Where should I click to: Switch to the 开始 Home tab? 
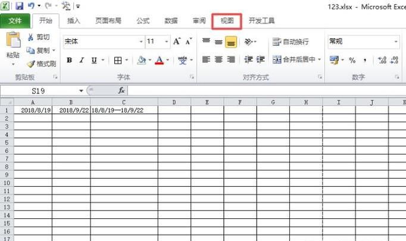tap(46, 21)
